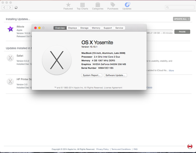Click the Canadian flag region icon
Image resolution: width=196 pixels, height=153 pixels.
click(x=190, y=146)
